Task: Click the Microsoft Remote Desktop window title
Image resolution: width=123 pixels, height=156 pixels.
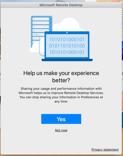Action: (x=61, y=5)
